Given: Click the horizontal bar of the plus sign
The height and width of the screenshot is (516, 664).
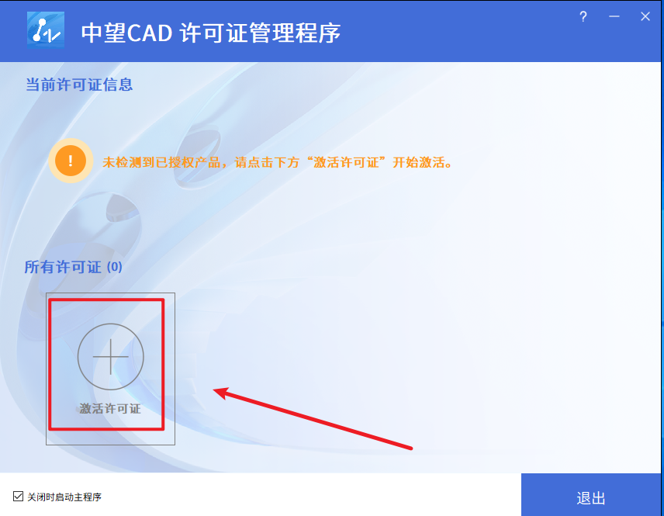Looking at the screenshot, I should (x=110, y=357).
